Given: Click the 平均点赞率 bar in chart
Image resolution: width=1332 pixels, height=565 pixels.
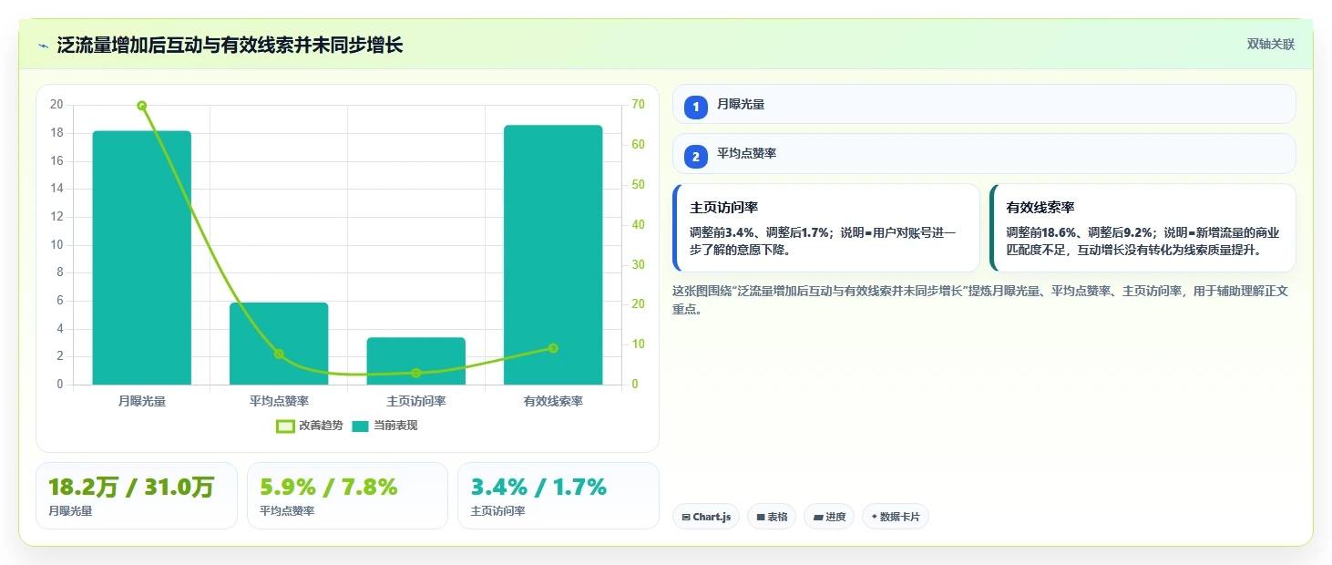Looking at the screenshot, I should pyautogui.click(x=279, y=344).
